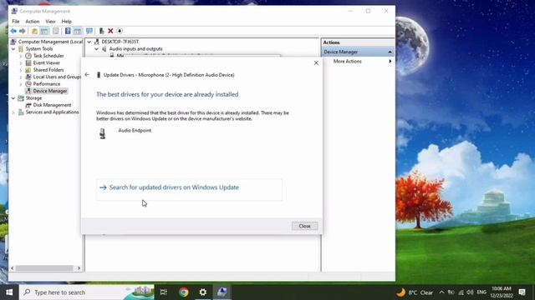Open the blue Help toolbar icon
This screenshot has width=535, height=300.
[68, 31]
